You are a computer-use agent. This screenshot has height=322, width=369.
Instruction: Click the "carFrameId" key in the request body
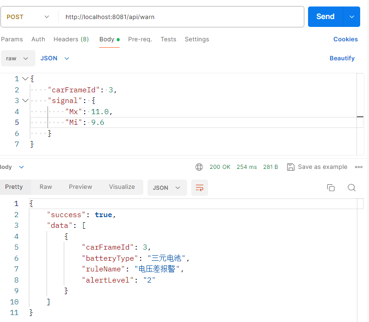point(74,90)
